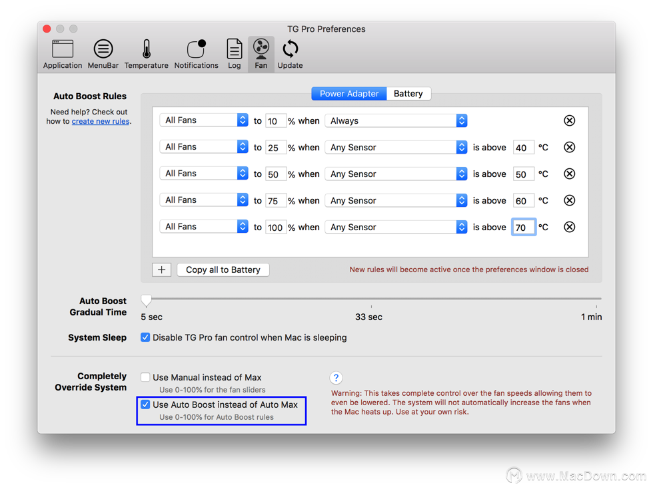Click the temperature field showing 50 °C

(524, 174)
